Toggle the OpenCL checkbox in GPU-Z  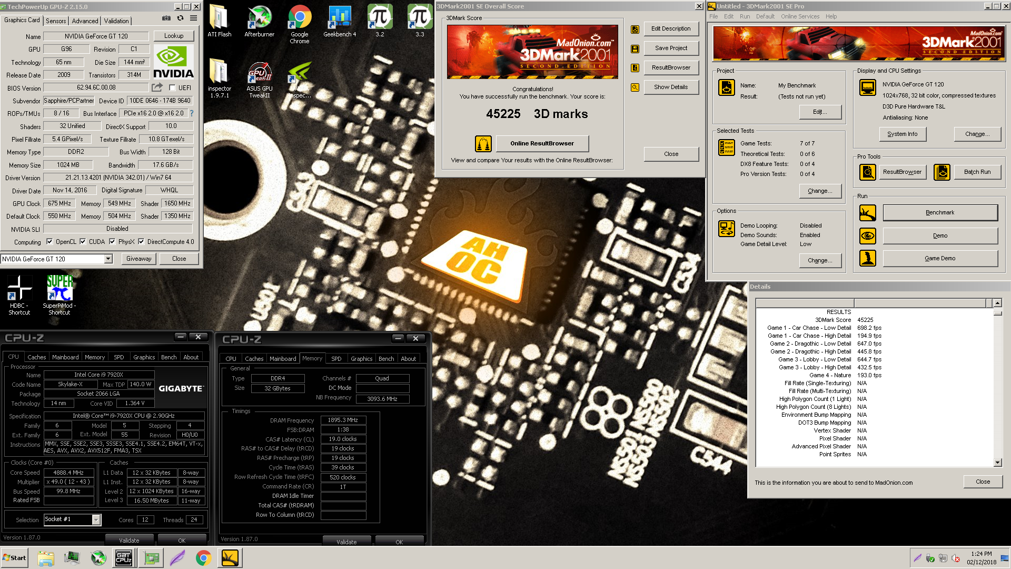(49, 242)
